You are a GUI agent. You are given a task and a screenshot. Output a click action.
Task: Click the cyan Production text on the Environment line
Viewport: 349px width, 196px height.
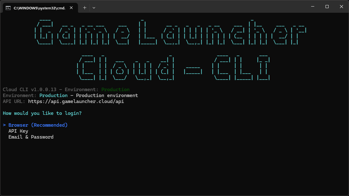coord(53,96)
